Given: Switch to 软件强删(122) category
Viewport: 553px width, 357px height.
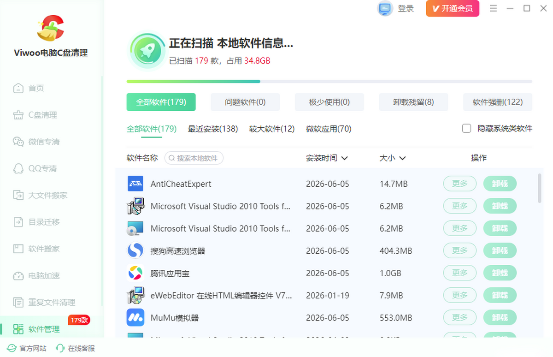Looking at the screenshot, I should coord(498,102).
